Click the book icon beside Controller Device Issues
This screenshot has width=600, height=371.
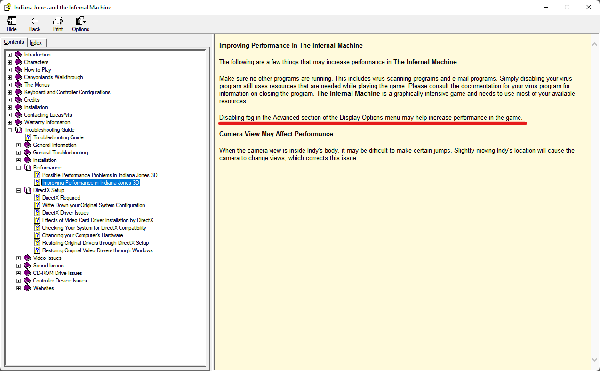(27, 281)
